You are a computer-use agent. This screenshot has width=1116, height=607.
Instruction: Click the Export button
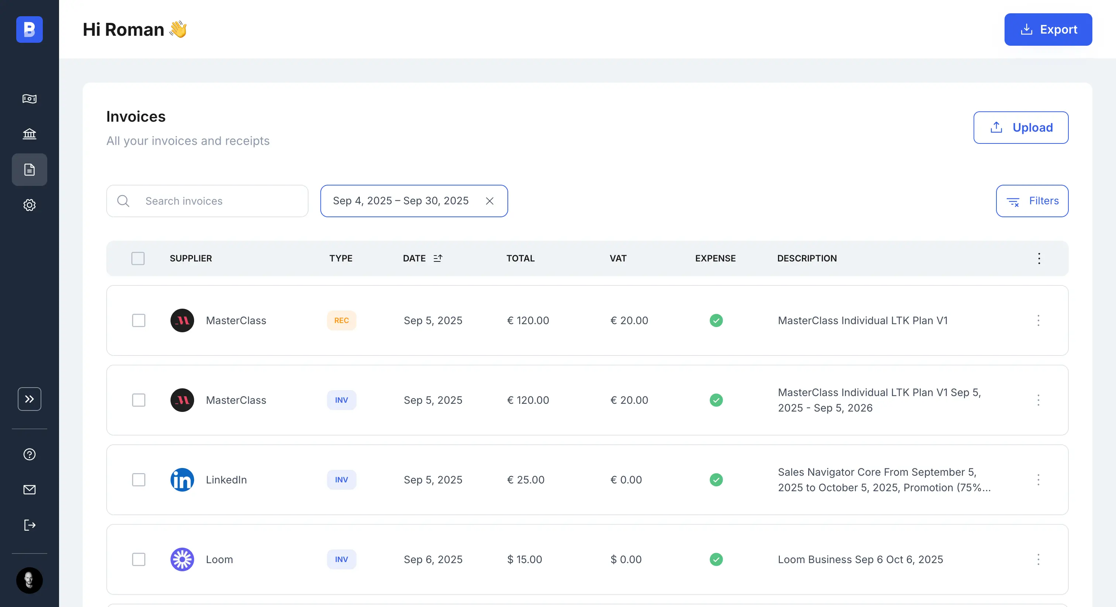(1048, 30)
